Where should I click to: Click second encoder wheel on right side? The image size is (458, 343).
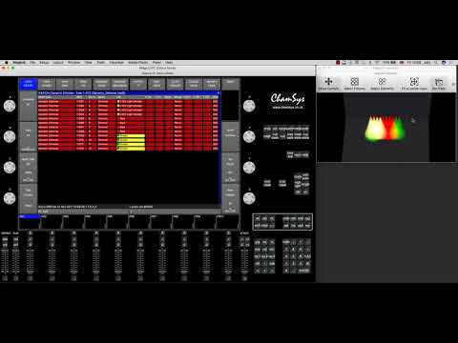pyautogui.click(x=249, y=136)
